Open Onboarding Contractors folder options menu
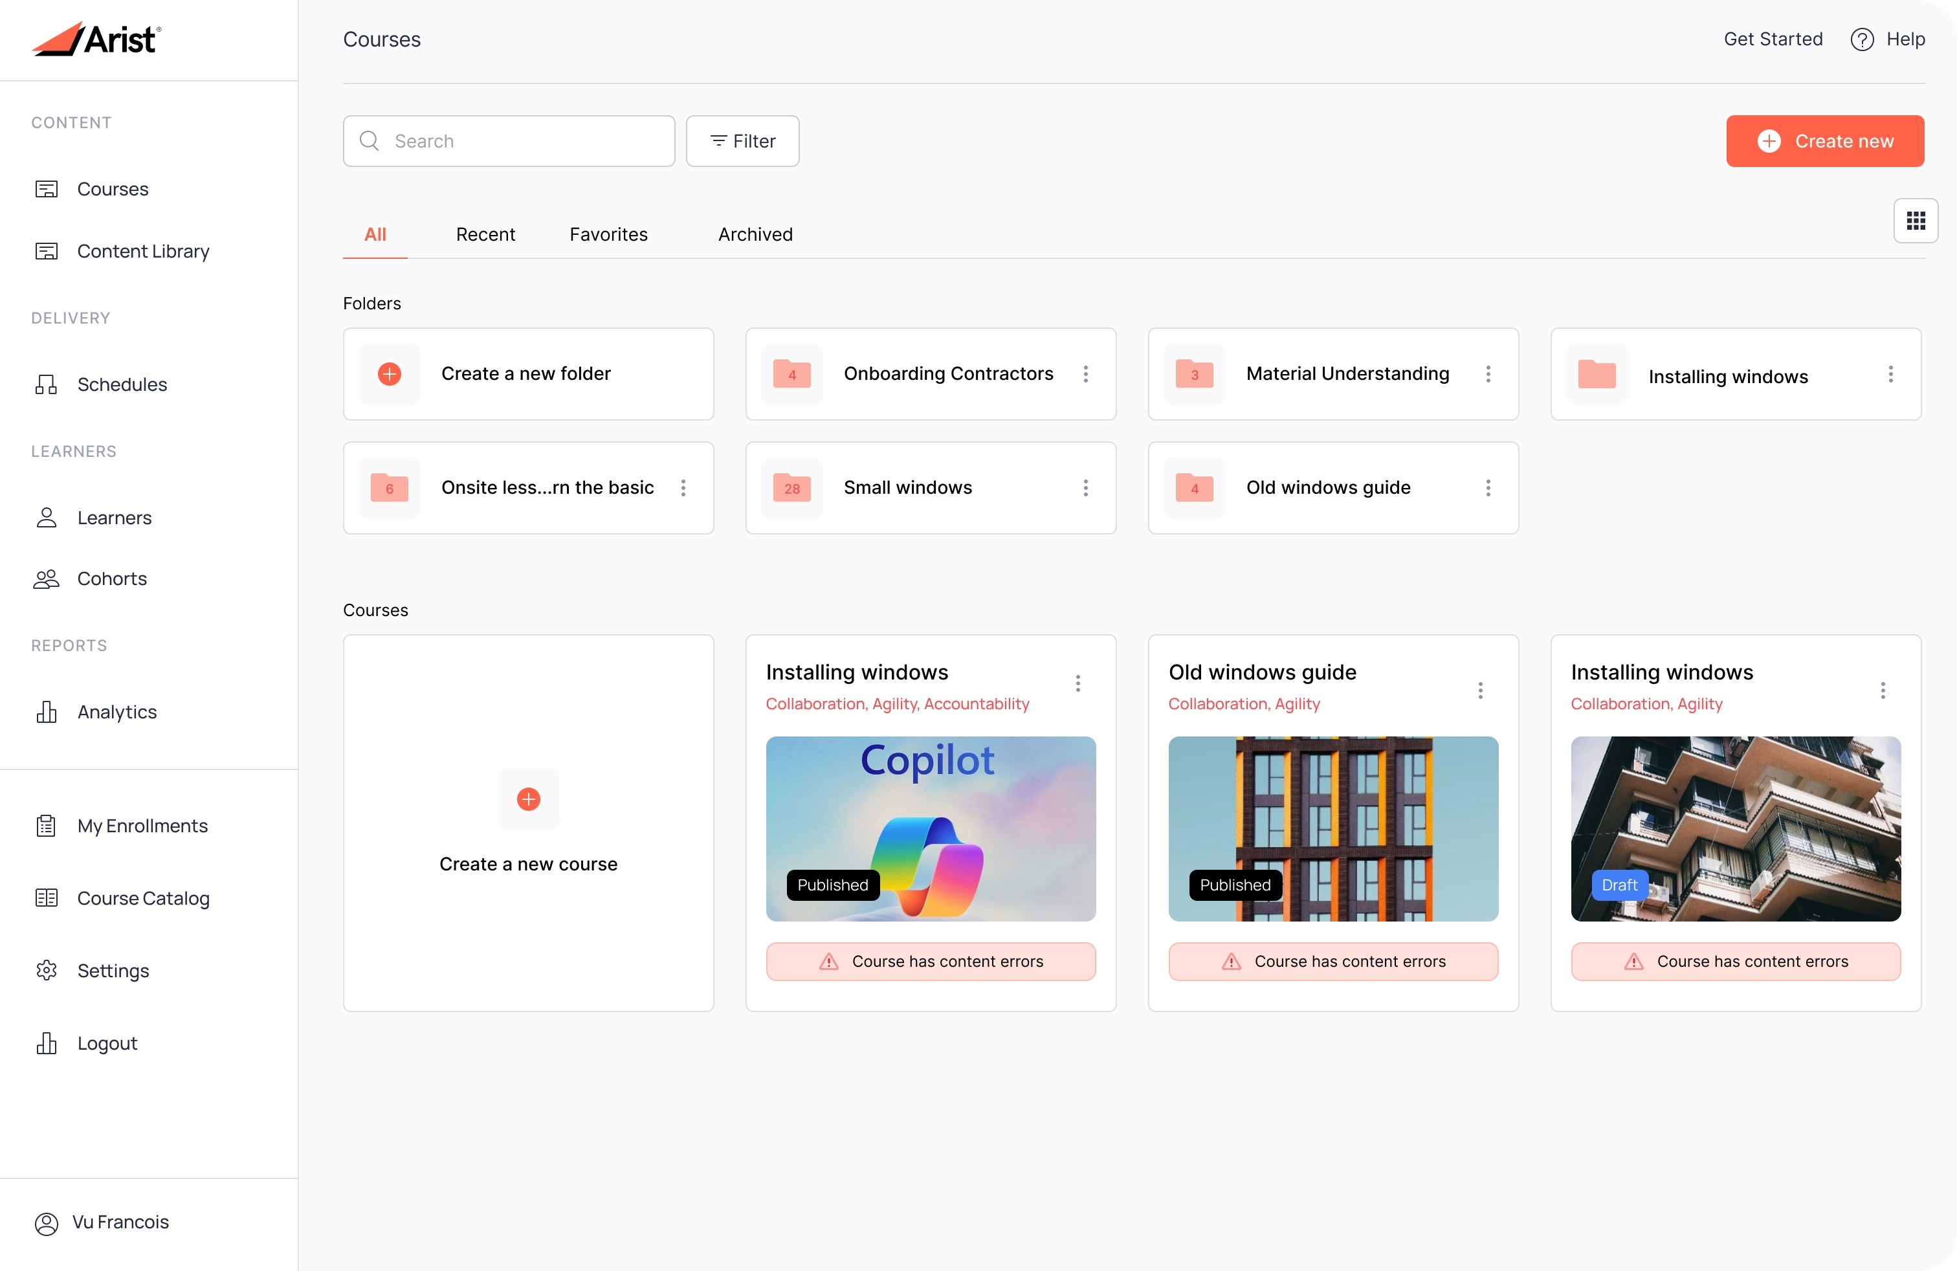Image resolution: width=1957 pixels, height=1271 pixels. (1085, 374)
